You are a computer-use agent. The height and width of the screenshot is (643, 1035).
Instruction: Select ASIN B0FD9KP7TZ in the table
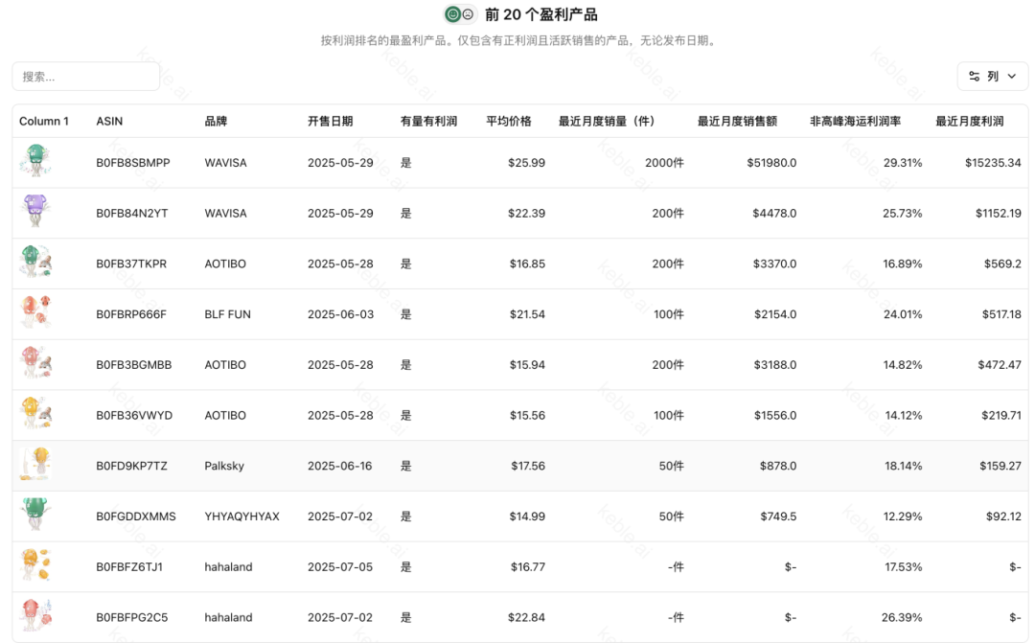pos(134,465)
